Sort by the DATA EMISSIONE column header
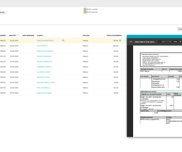The image size is (182, 152). click(28, 35)
